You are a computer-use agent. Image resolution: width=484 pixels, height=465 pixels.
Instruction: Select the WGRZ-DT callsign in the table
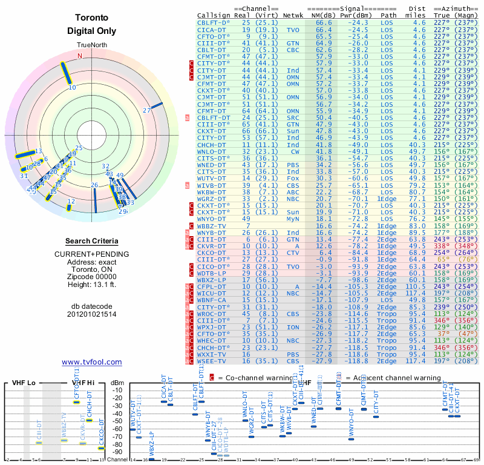tap(211, 199)
